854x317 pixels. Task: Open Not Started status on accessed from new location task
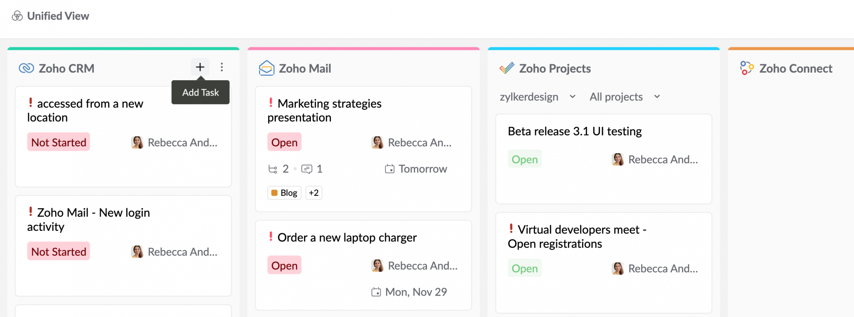[x=58, y=142]
